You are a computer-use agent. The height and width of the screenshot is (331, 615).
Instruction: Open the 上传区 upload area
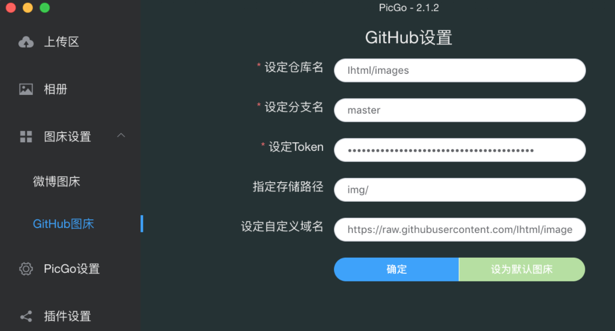click(x=61, y=42)
